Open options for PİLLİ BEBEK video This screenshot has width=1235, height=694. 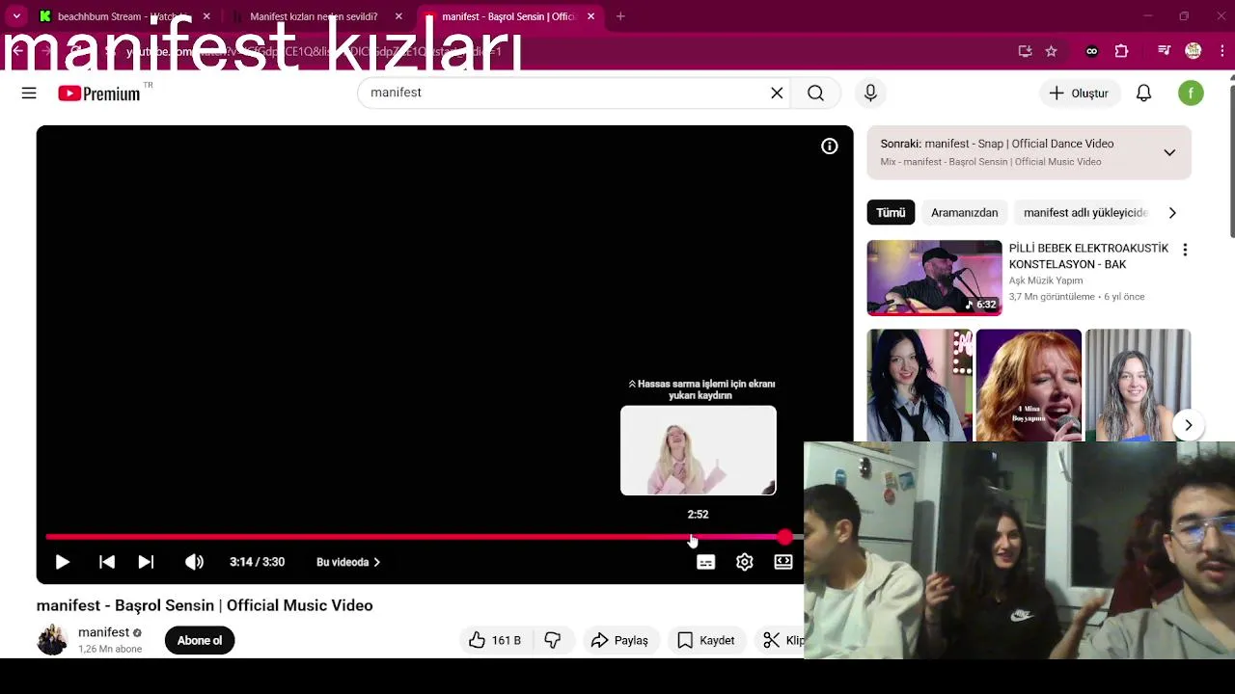(1185, 250)
